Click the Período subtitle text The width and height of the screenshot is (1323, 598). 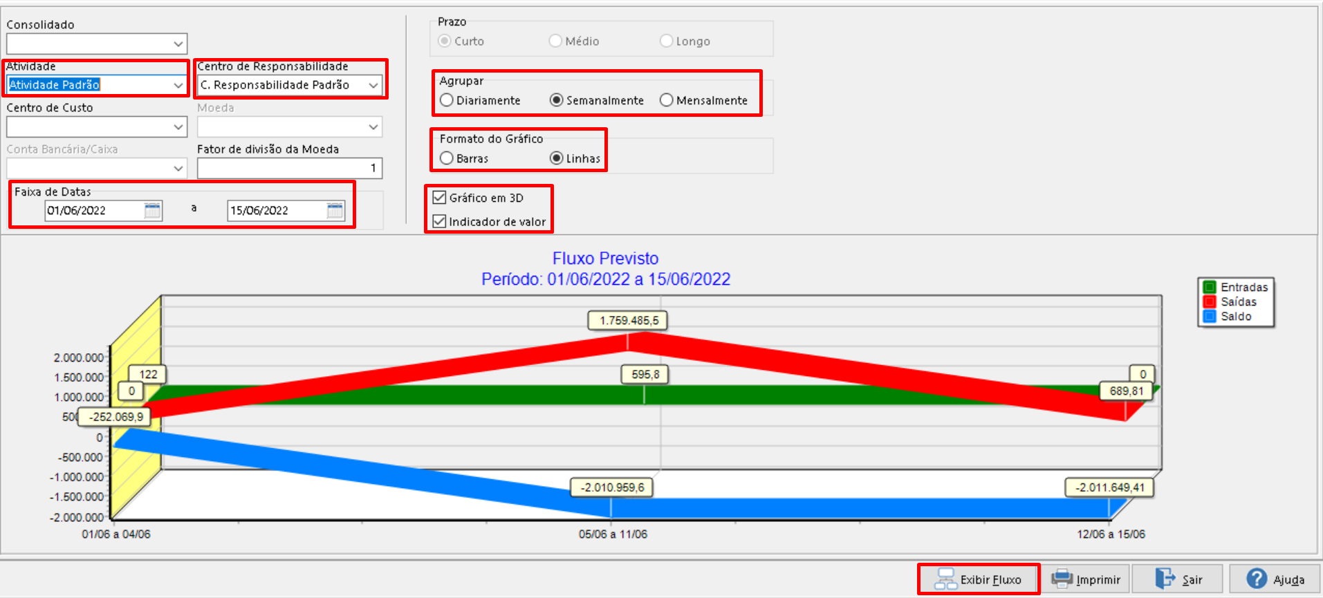(x=605, y=279)
